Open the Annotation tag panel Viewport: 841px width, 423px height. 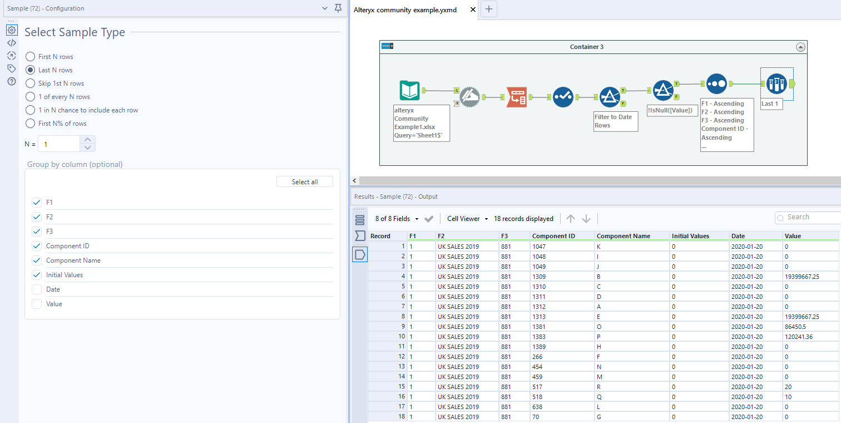tap(12, 68)
